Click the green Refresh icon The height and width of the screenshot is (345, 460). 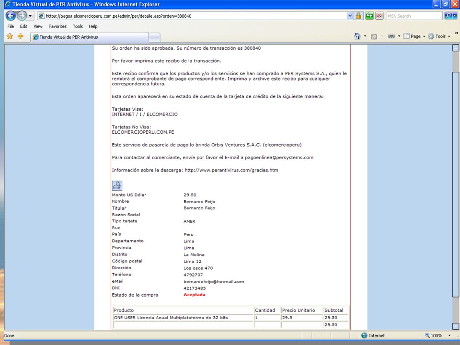(x=369, y=16)
